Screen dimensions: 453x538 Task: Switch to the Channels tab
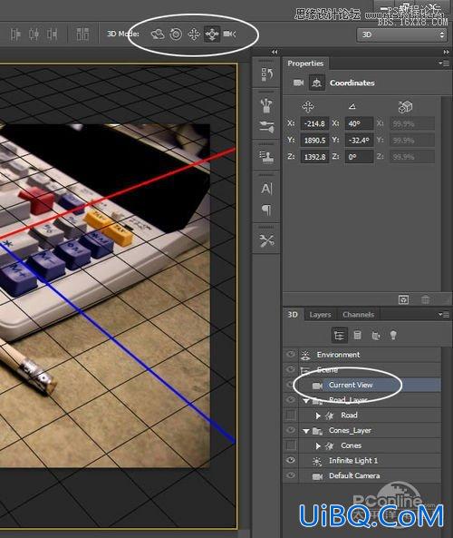pos(359,315)
